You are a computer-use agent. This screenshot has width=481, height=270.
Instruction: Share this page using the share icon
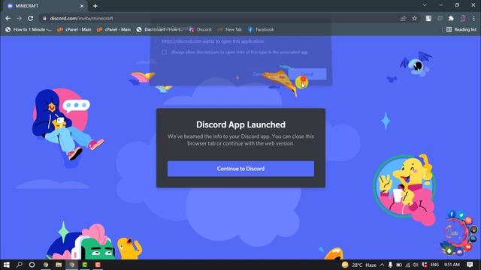tap(403, 18)
